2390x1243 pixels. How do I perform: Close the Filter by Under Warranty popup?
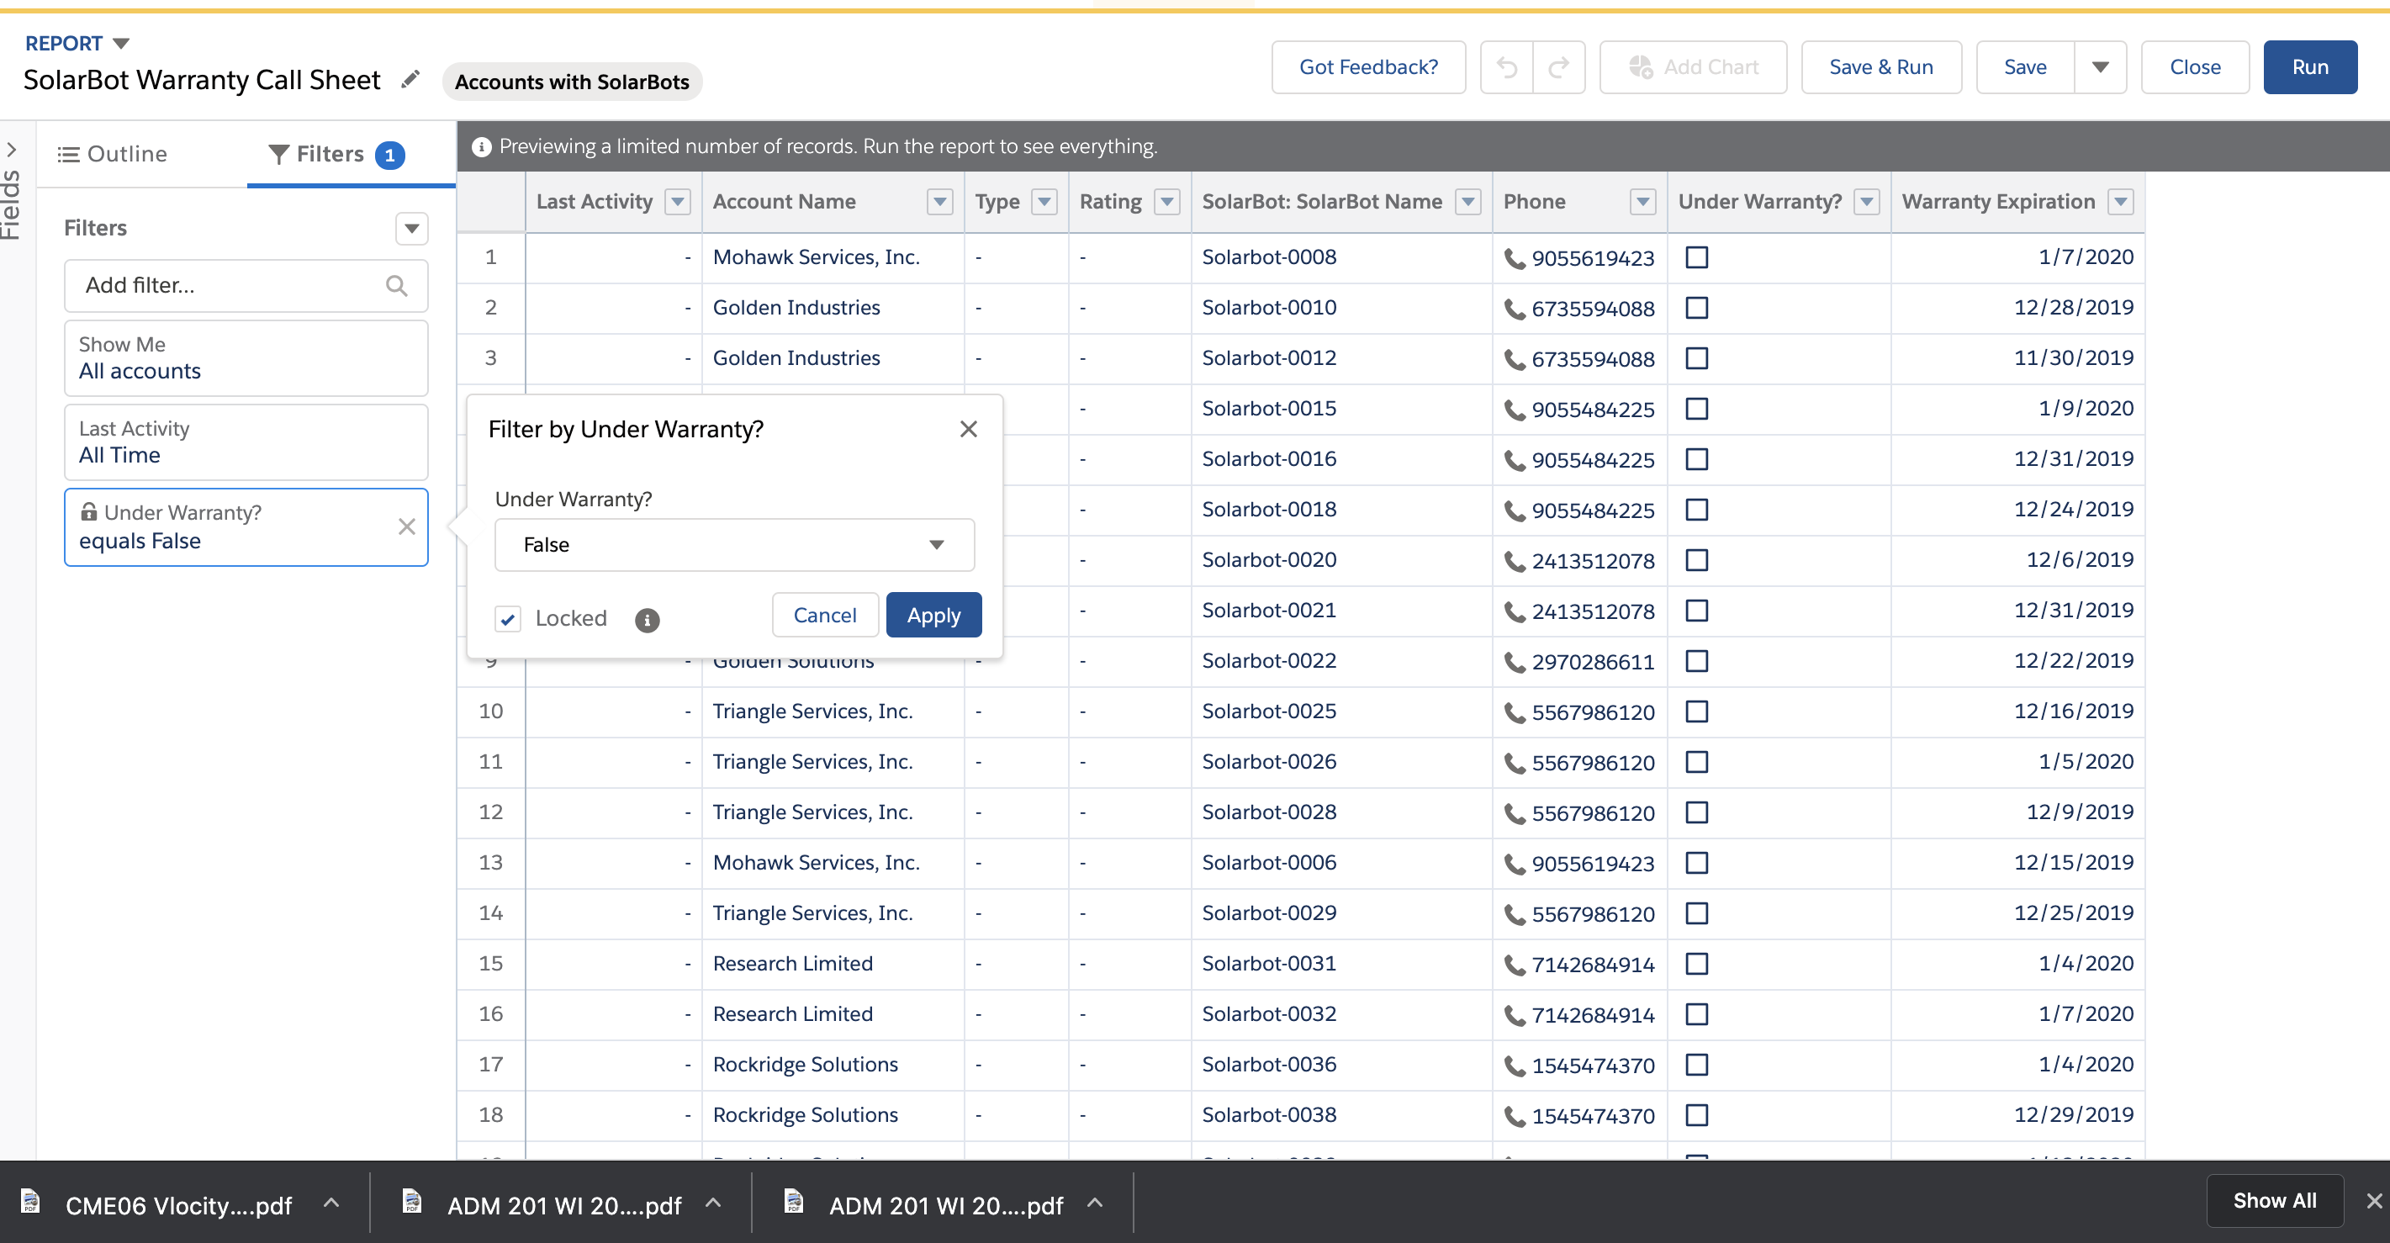[968, 429]
